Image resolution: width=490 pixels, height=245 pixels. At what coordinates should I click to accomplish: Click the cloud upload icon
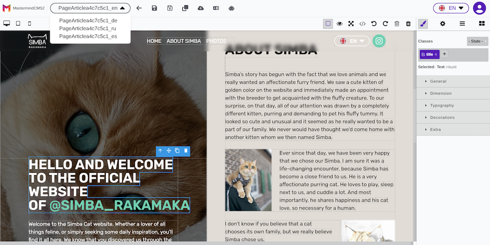[200, 8]
